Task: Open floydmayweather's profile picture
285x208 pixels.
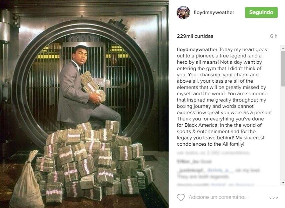Action: point(183,12)
